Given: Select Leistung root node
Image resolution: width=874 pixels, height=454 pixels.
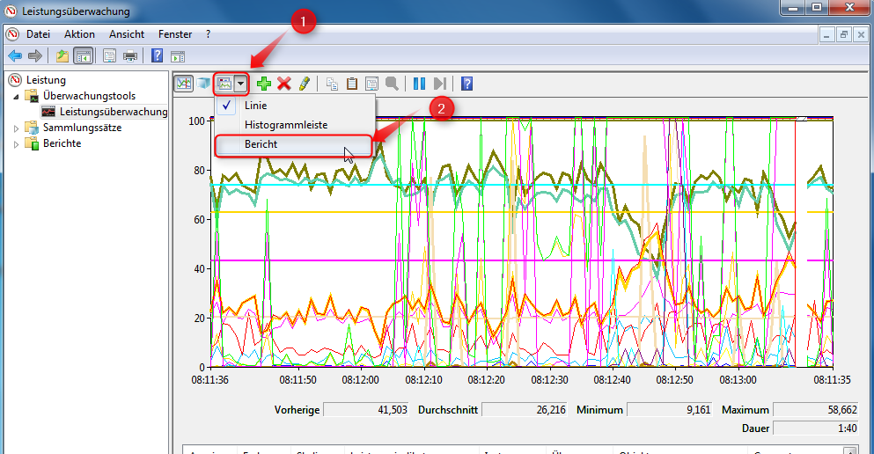Looking at the screenshot, I should point(46,80).
